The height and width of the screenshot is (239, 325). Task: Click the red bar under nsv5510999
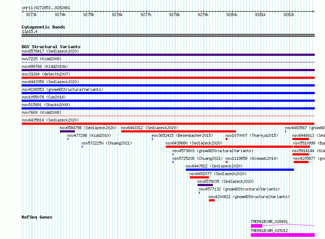302,147
